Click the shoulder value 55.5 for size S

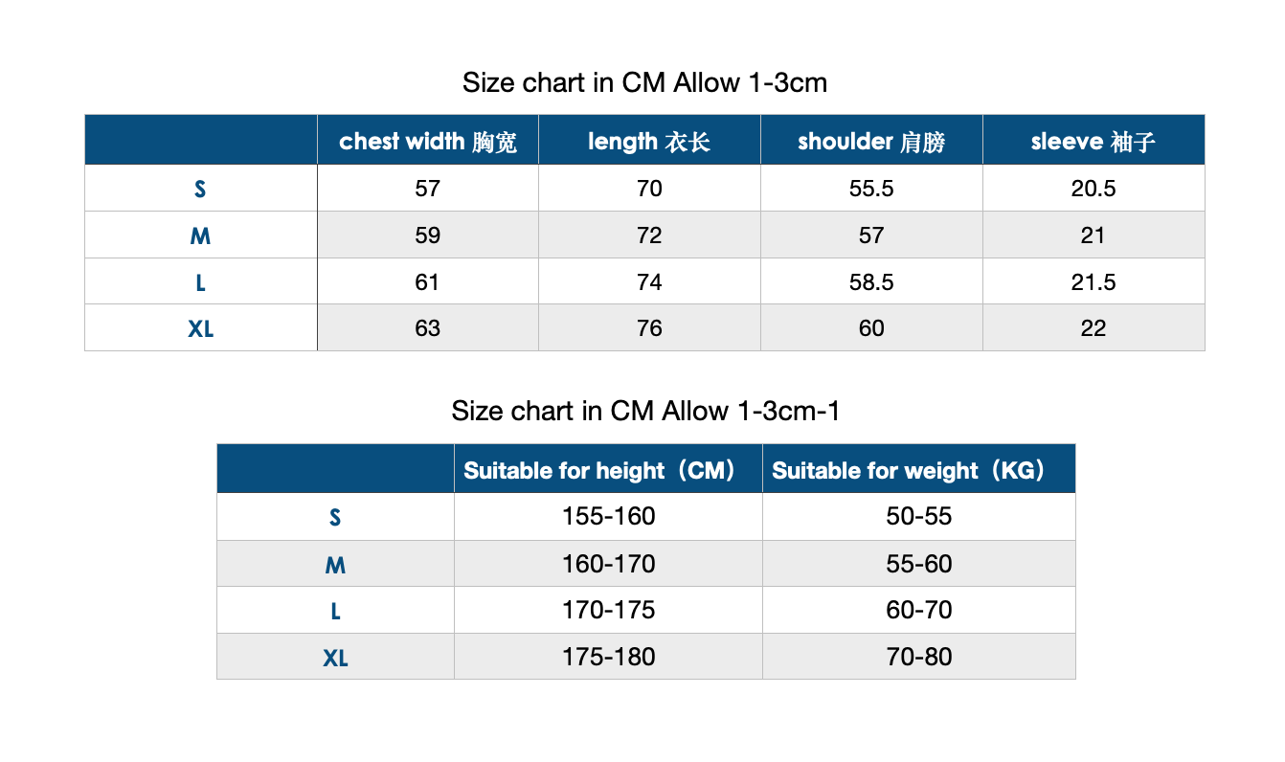[871, 189]
